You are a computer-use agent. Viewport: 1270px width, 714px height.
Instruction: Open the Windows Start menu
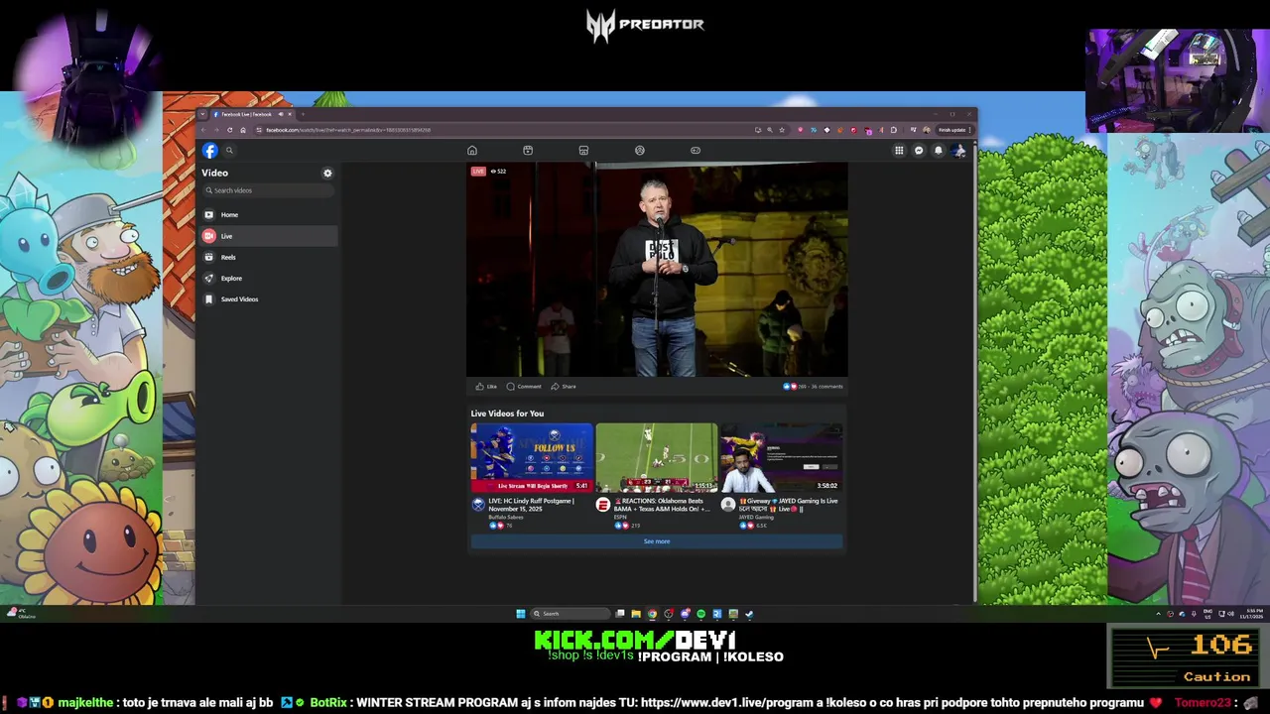click(520, 614)
